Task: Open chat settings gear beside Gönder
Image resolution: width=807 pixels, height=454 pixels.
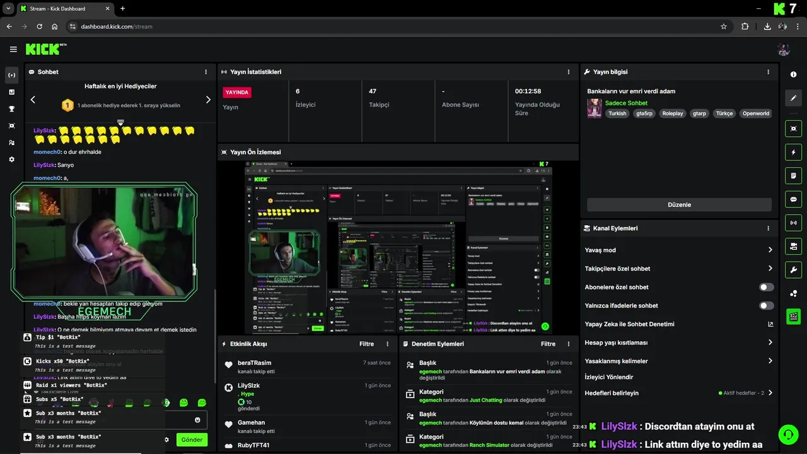Action: [x=167, y=439]
